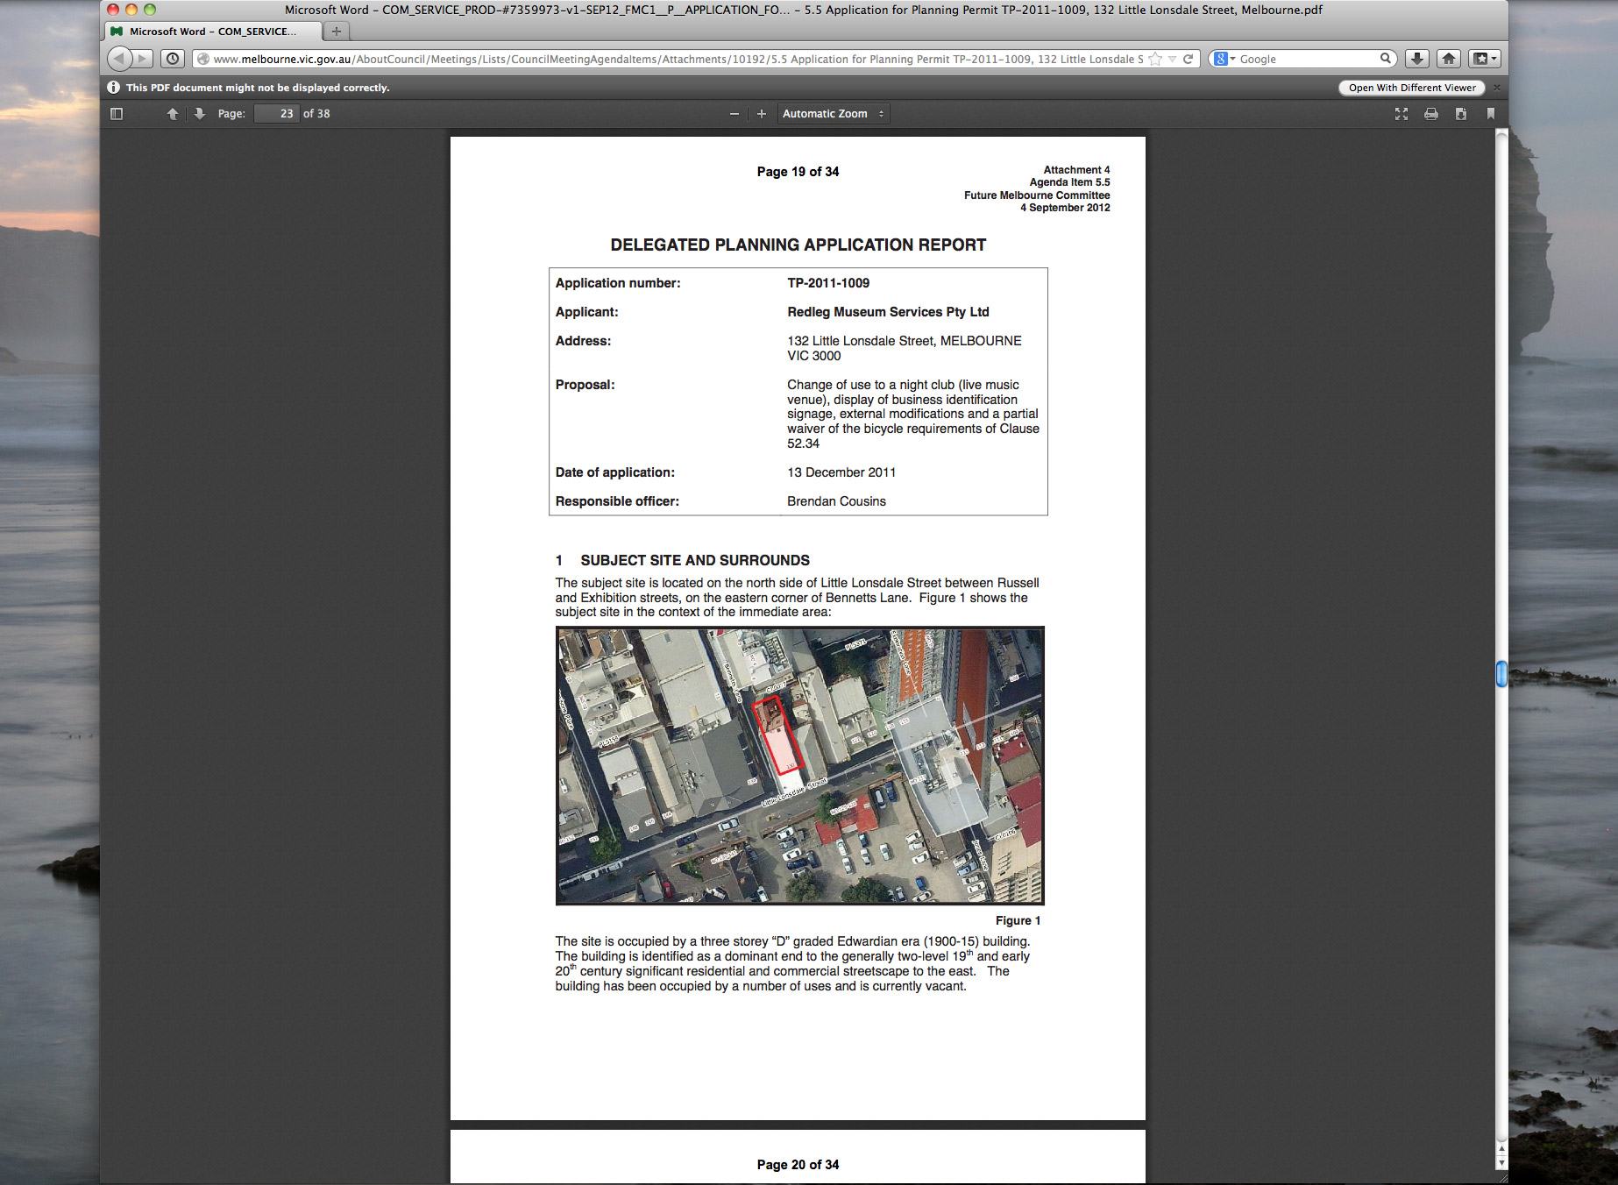1618x1185 pixels.
Task: Dismiss the PDF warning notification bar
Action: click(x=1497, y=88)
